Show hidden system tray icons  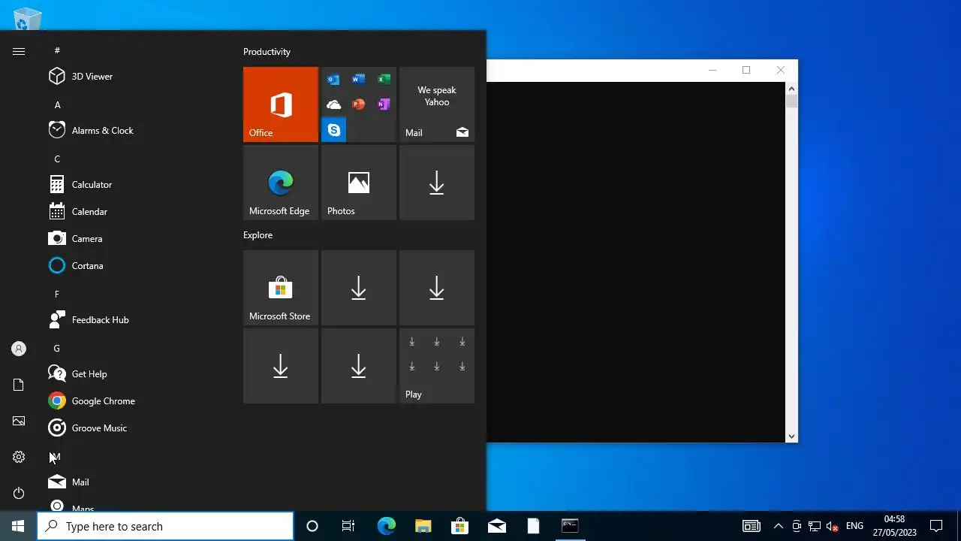778,526
